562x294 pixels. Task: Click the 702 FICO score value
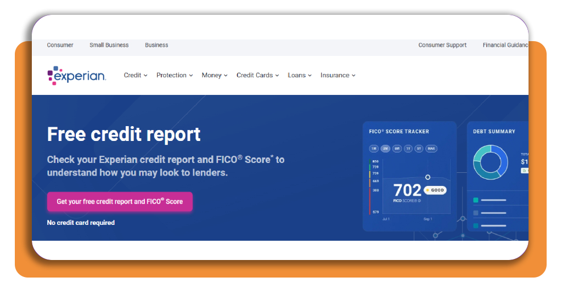(x=407, y=190)
